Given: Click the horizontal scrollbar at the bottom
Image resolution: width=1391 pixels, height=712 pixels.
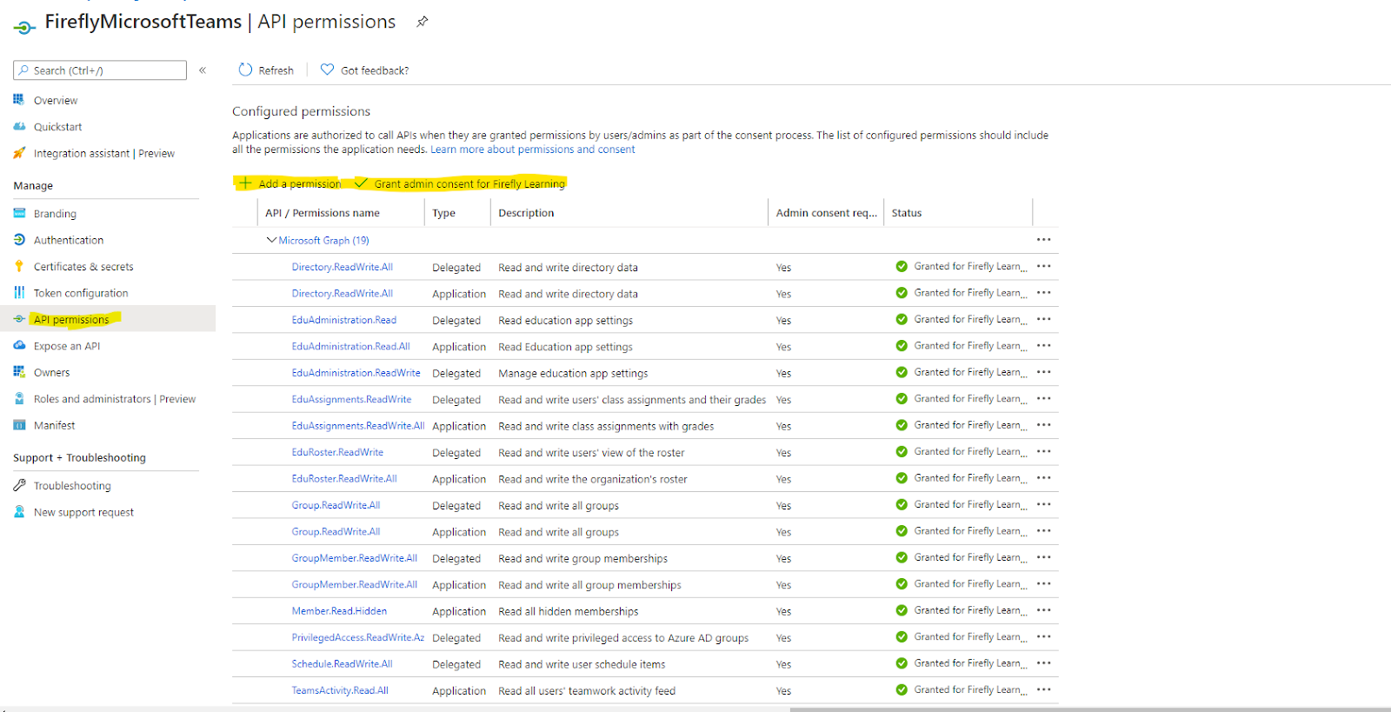Looking at the screenshot, I should pyautogui.click(x=1090, y=709).
